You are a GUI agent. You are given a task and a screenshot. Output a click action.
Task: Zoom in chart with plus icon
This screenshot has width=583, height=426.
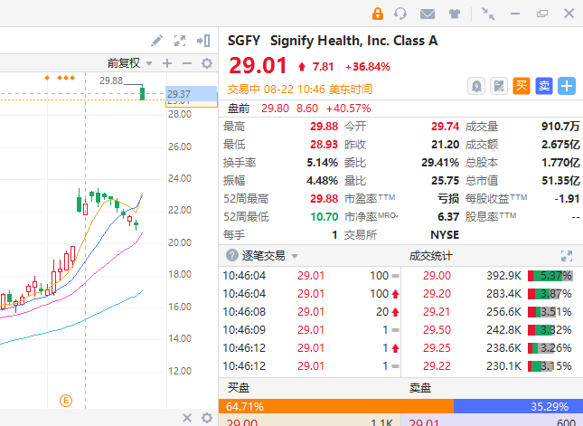167,63
